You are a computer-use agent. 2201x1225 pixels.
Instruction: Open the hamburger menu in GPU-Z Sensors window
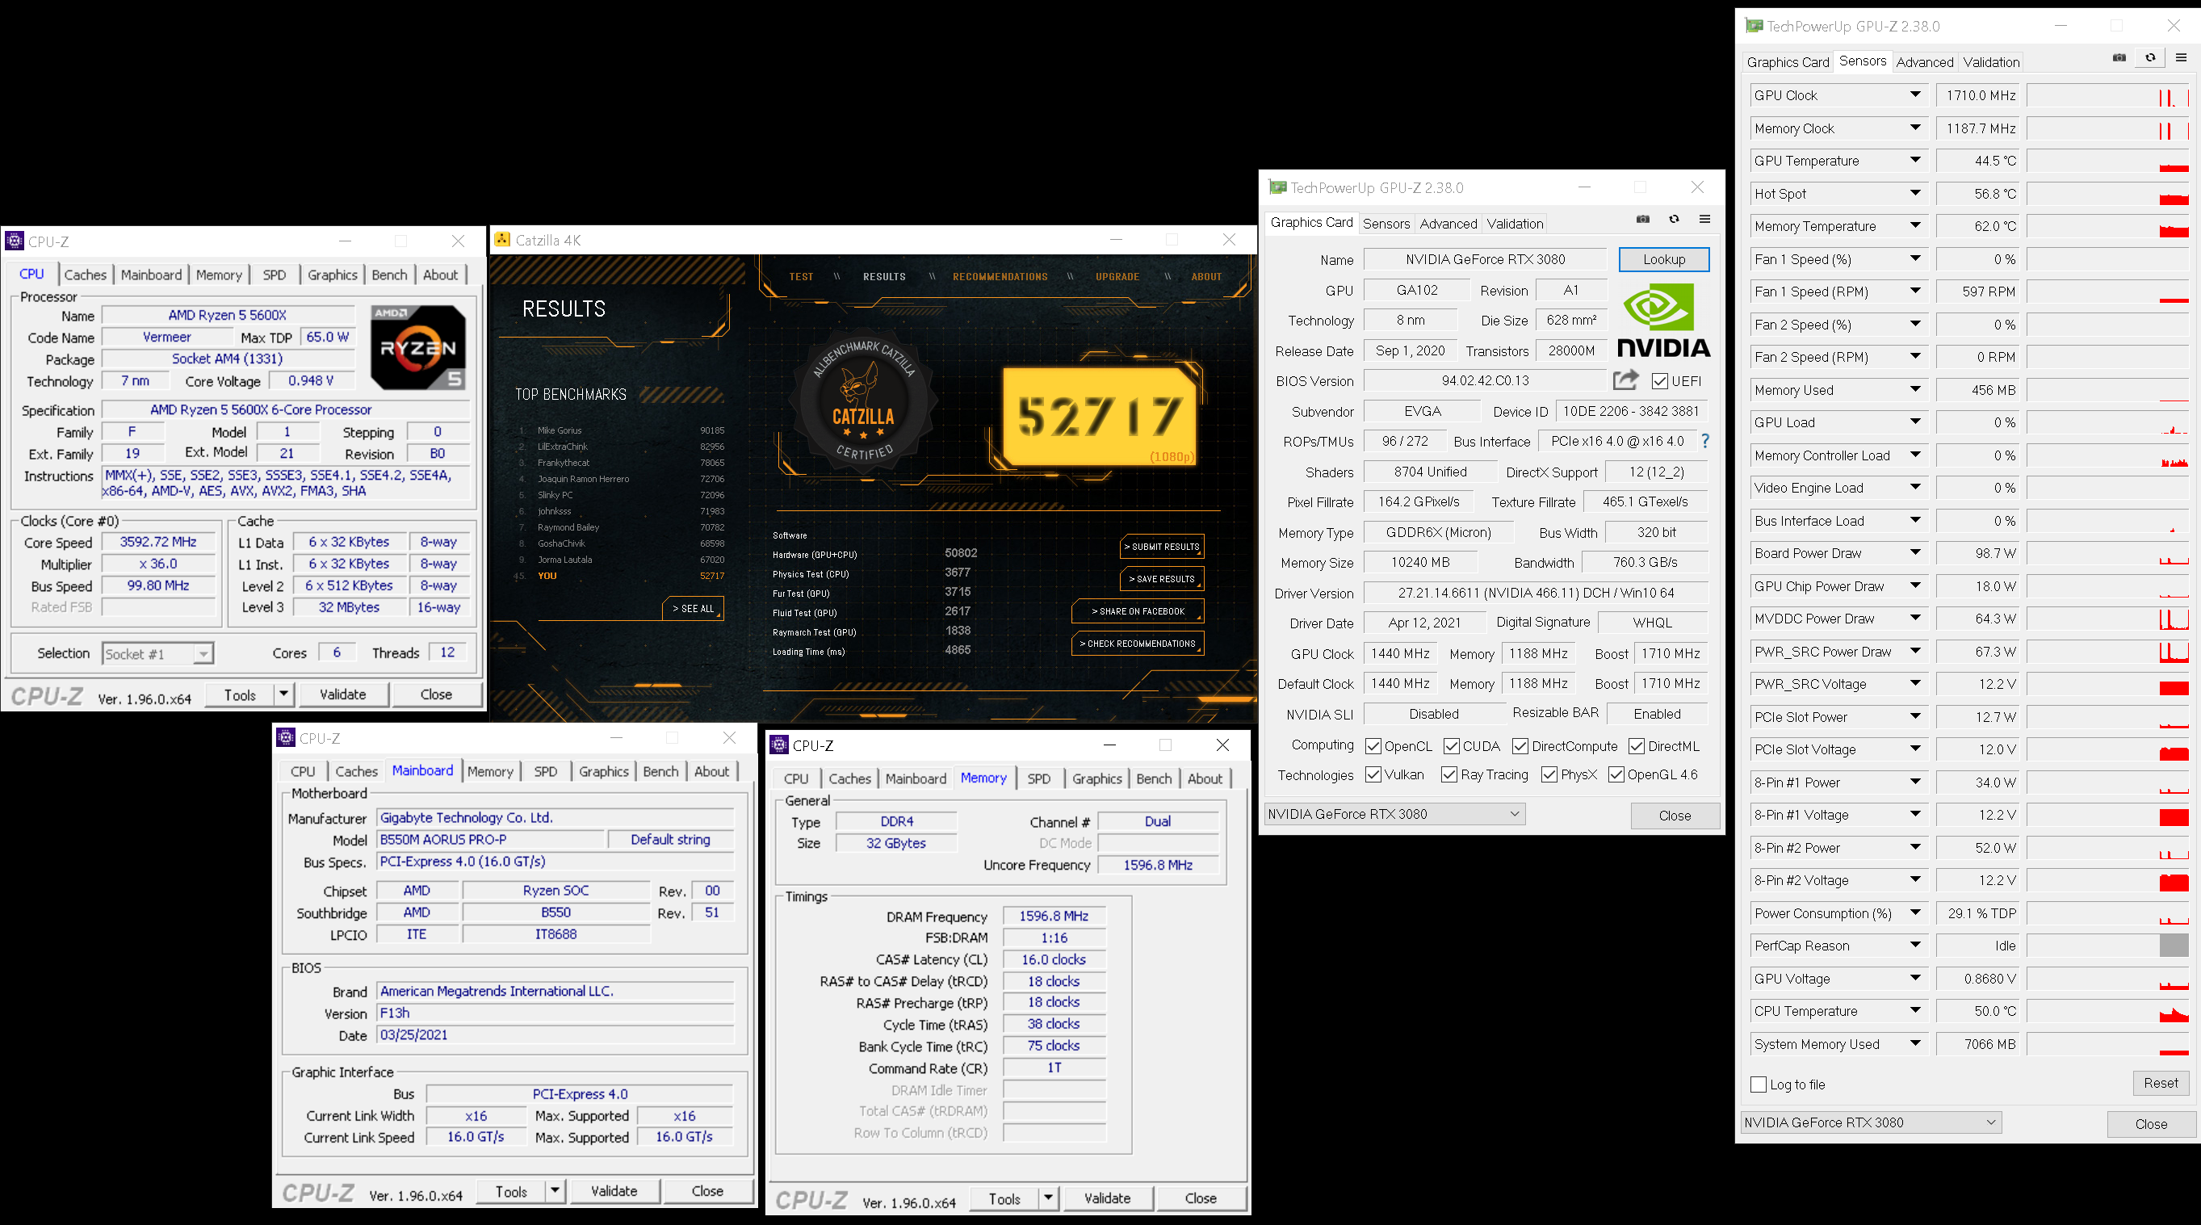click(2182, 58)
